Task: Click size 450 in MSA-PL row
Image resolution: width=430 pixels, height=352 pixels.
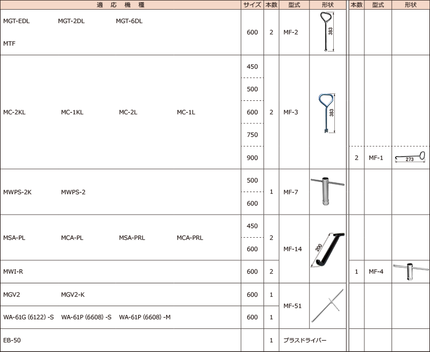Action: [252, 226]
